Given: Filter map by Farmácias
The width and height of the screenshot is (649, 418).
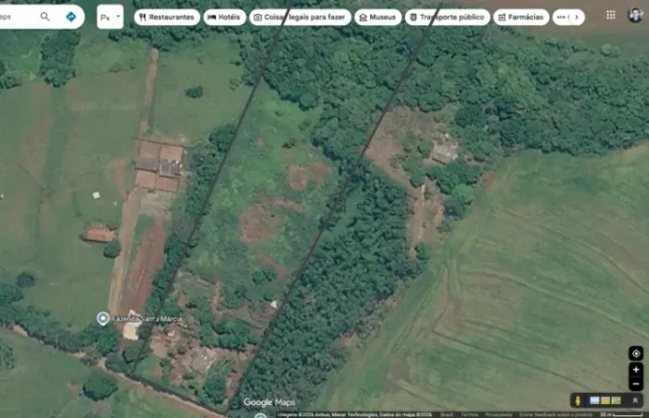Looking at the screenshot, I should point(521,17).
